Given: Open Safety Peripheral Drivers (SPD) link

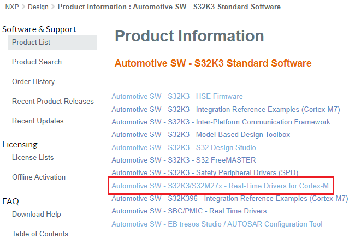Looking at the screenshot, I should 205,173.
